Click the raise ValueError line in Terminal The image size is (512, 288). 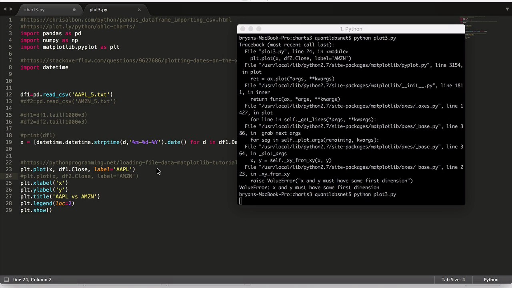pyautogui.click(x=332, y=181)
